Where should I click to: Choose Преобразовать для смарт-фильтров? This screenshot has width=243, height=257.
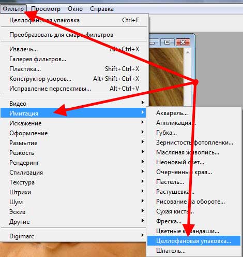click(74, 35)
